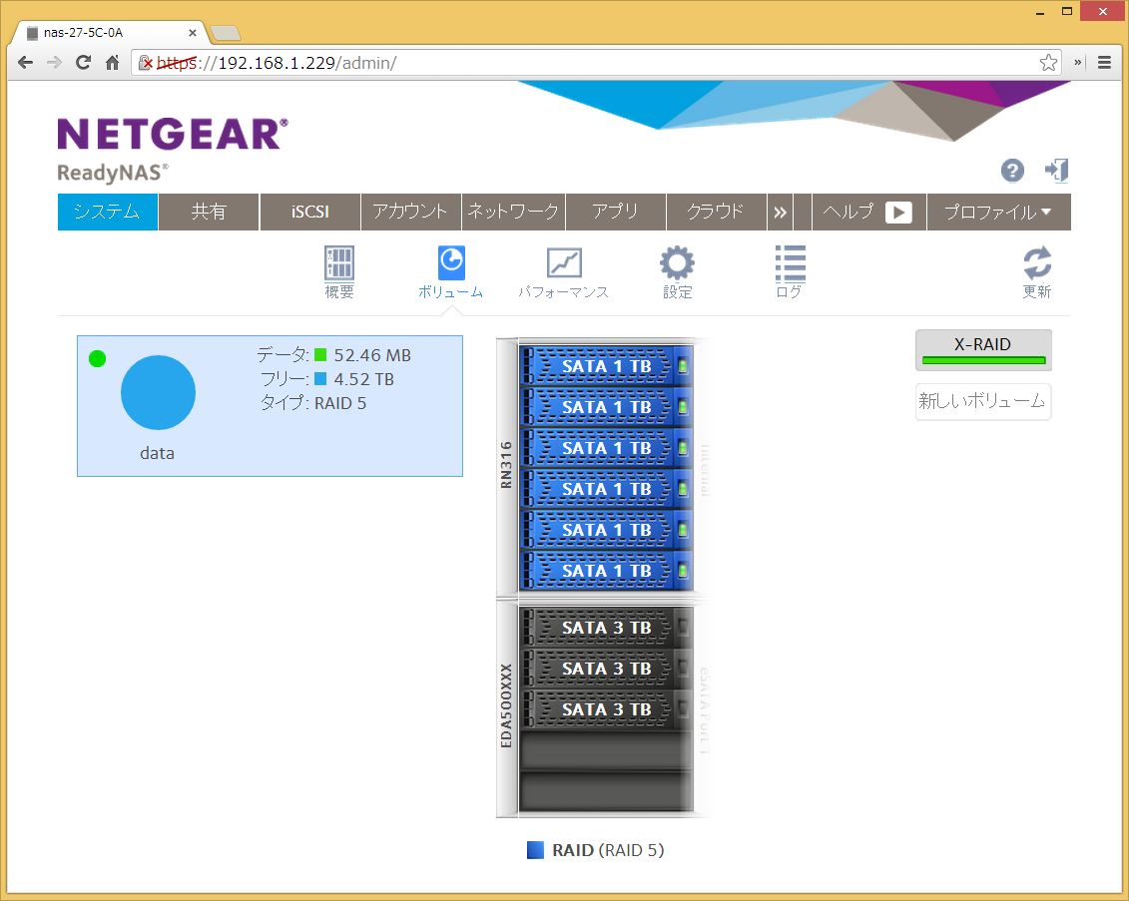This screenshot has width=1129, height=901.
Task: Open the 概要 overview icon
Action: pyautogui.click(x=339, y=265)
